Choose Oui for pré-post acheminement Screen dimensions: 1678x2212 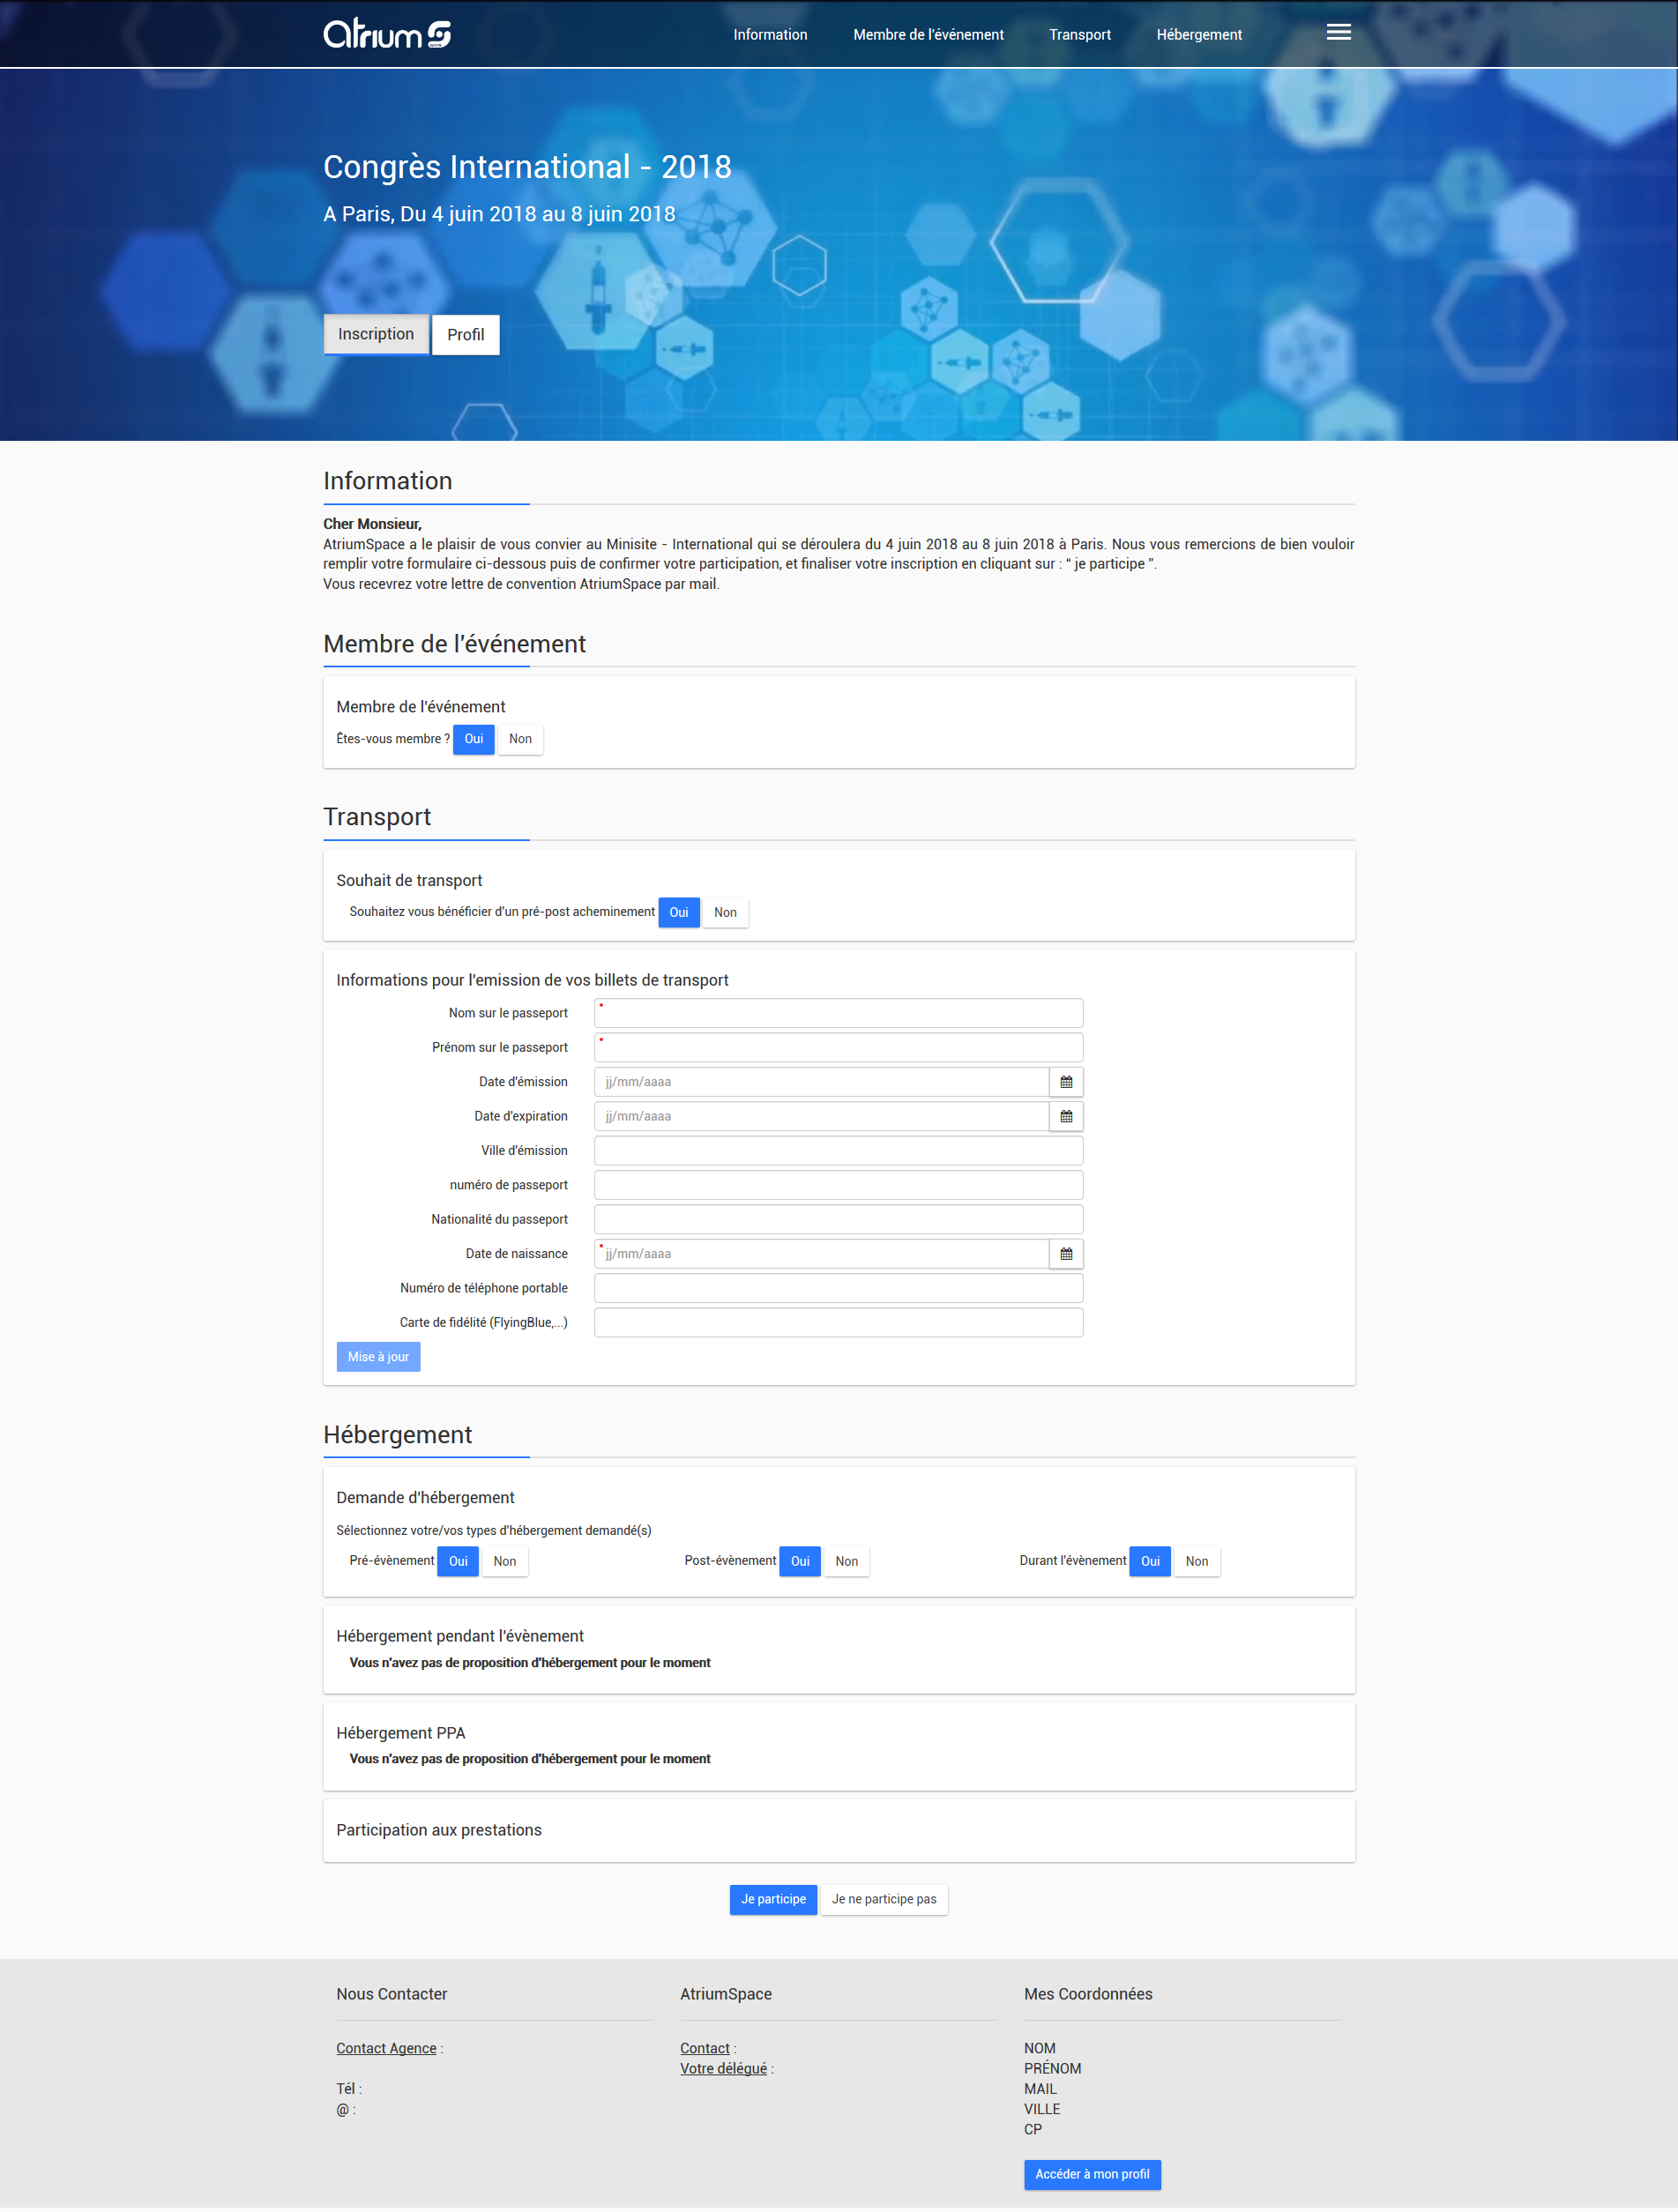click(679, 912)
